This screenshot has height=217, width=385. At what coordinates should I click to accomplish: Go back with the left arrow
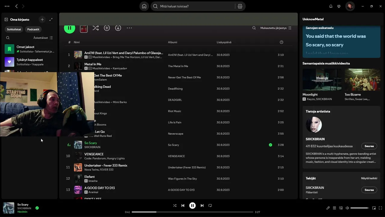point(17,6)
